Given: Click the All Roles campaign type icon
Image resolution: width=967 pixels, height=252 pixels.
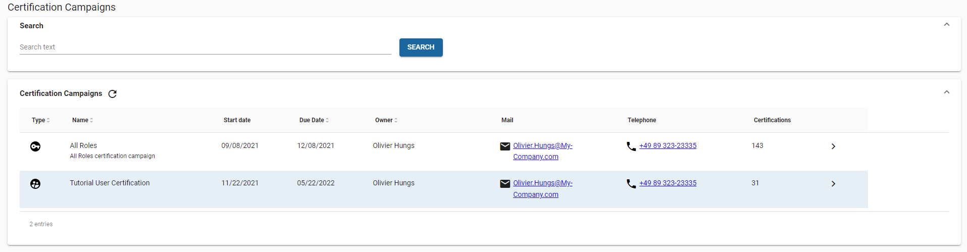Looking at the screenshot, I should [x=35, y=146].
